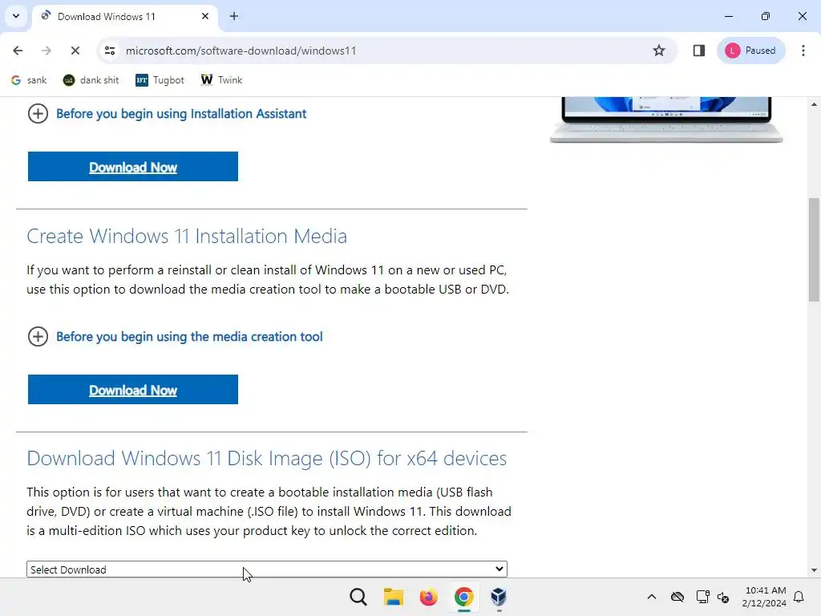Open the Select Download dropdown
The height and width of the screenshot is (616, 821).
(266, 569)
